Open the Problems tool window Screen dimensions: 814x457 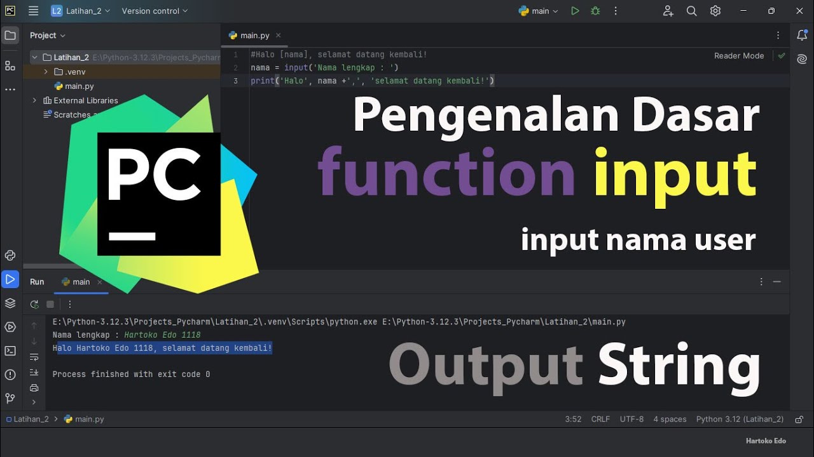(x=10, y=374)
